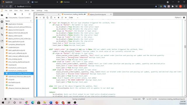
Task: Open the Help menu
Action: (46, 10)
